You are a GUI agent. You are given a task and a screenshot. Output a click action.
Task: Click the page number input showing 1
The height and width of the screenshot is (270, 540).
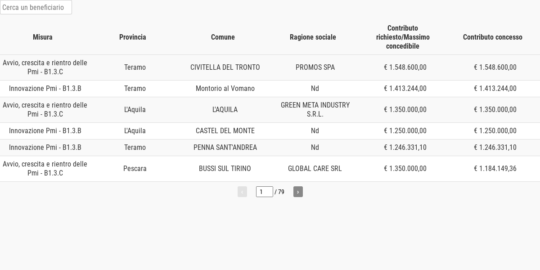(265, 192)
